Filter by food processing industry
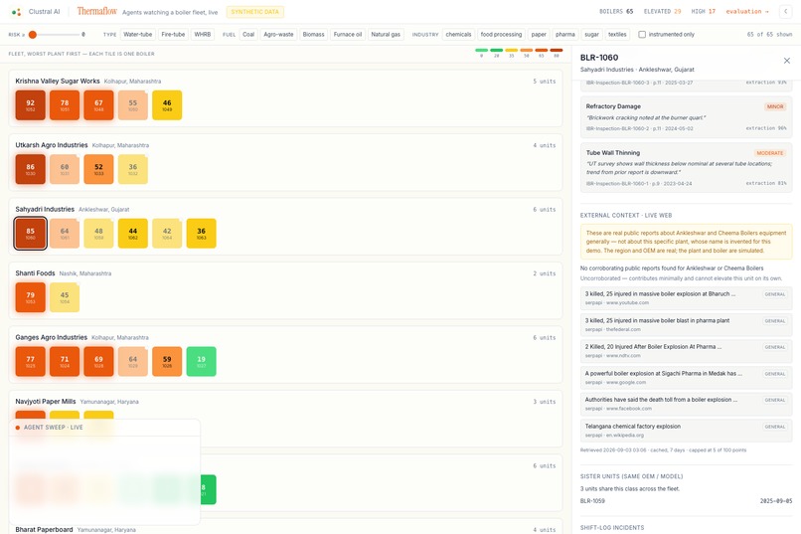The image size is (801, 534). click(501, 34)
